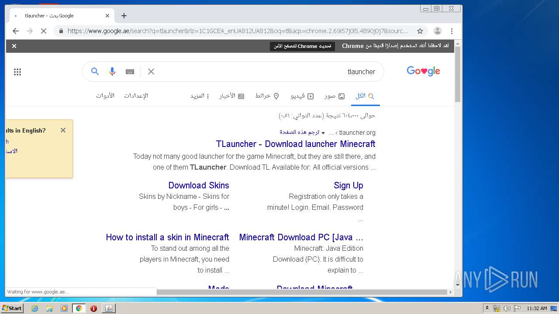Close the English results suggestion box
Image resolution: width=559 pixels, height=314 pixels.
63,130
